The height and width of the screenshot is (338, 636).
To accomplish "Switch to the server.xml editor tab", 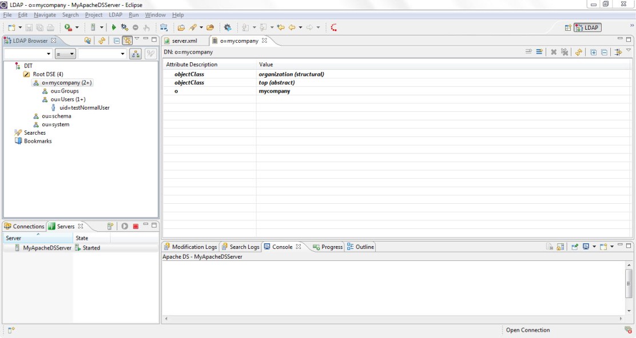I will 184,41.
